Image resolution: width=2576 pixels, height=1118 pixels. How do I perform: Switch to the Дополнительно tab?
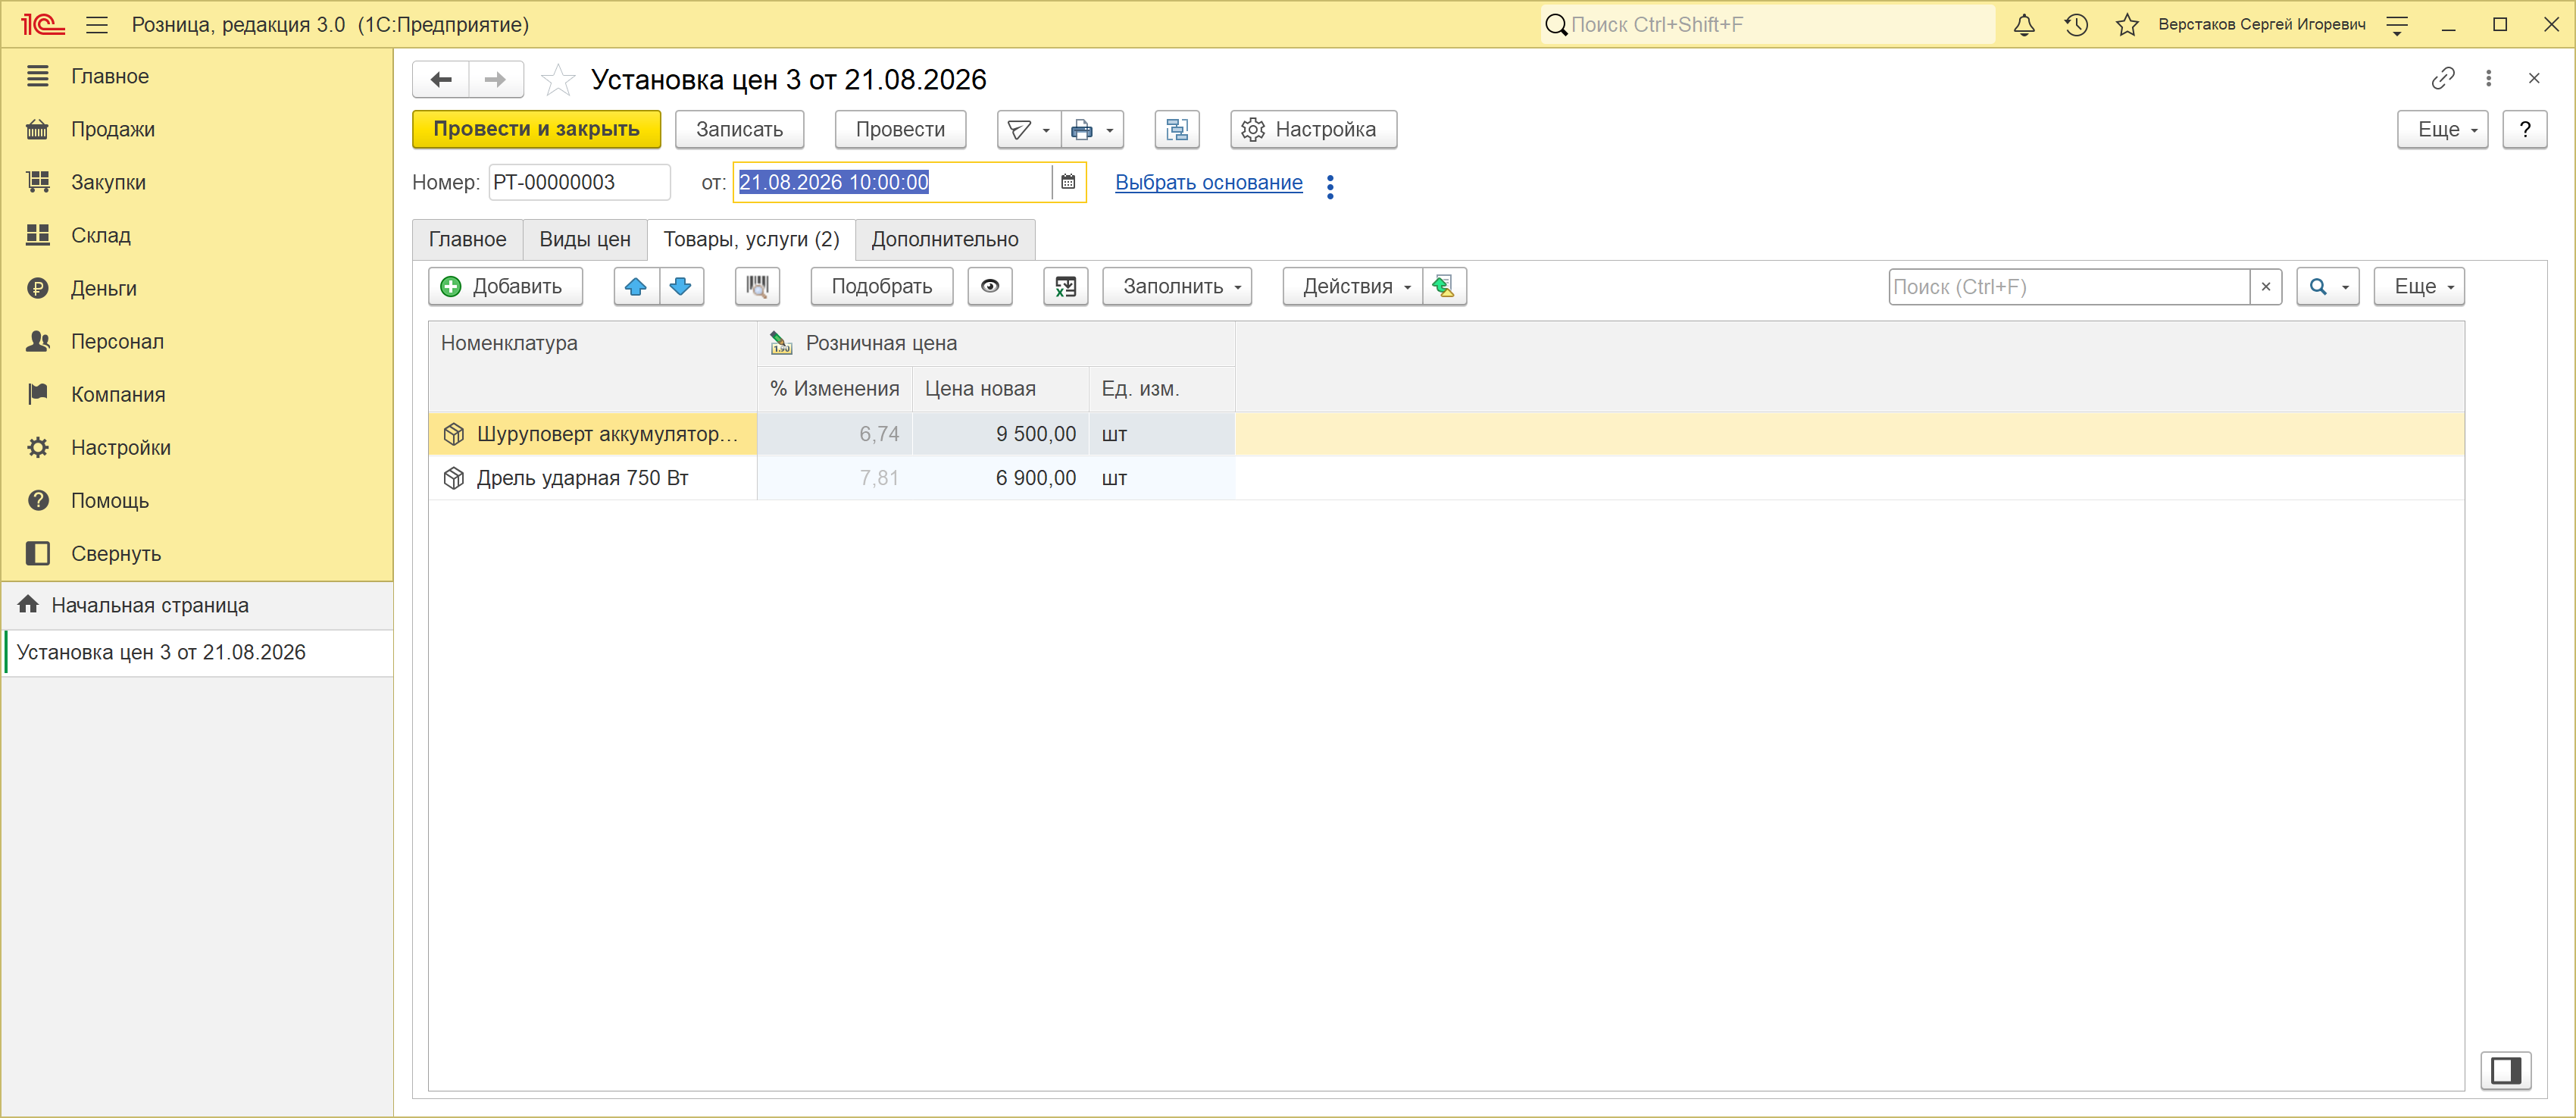point(945,240)
